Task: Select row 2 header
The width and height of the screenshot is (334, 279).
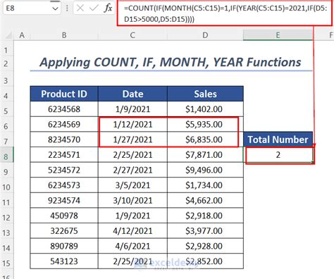Action: coord(6,63)
